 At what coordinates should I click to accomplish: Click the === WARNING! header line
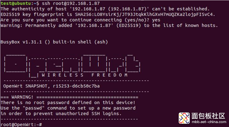(69, 97)
